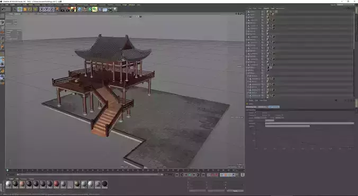Image resolution: width=358 pixels, height=196 pixels.
Task: Toggle Autokeying
Action: [x=212, y=174]
